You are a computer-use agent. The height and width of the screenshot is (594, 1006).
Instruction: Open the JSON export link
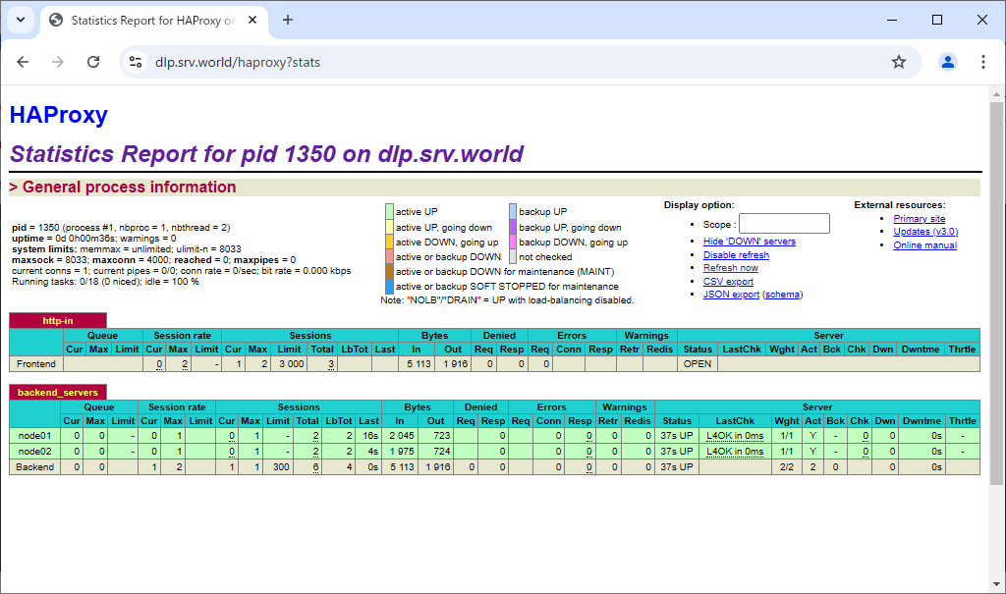click(x=731, y=295)
